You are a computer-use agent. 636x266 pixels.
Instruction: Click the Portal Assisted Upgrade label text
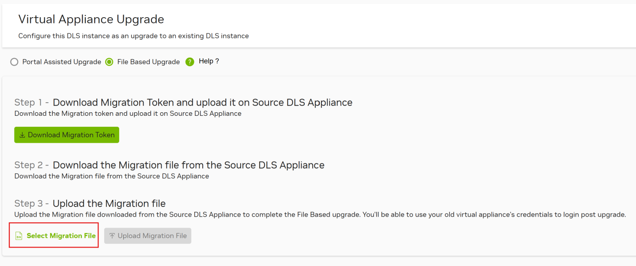(x=62, y=62)
